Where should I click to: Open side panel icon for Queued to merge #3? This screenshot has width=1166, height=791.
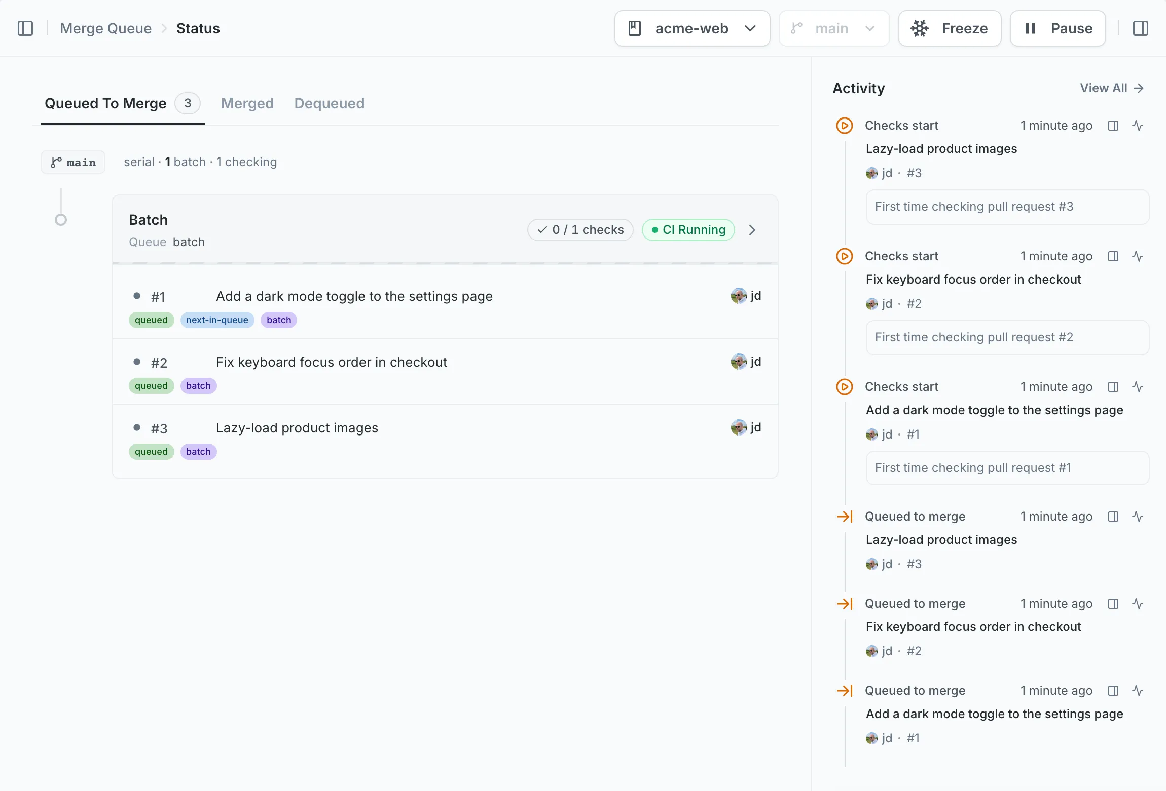[x=1113, y=517]
